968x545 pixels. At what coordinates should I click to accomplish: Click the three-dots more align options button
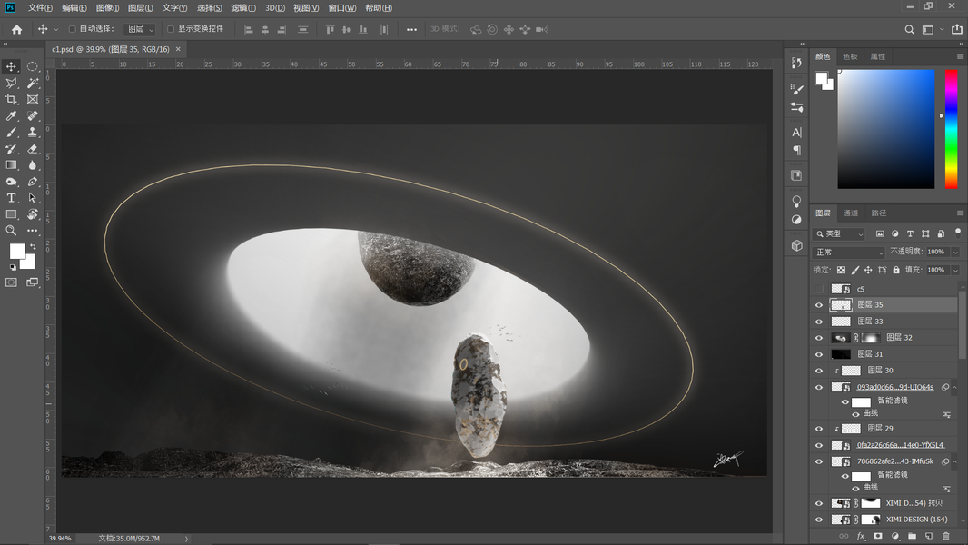tap(411, 29)
